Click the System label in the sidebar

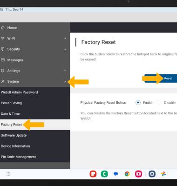click(13, 81)
